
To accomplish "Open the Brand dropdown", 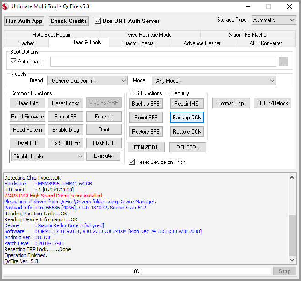I will click(88, 81).
